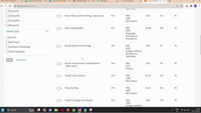The height and width of the screenshot is (113, 201).
Task: Toggle the browser side panel icon
Action: 191,6
